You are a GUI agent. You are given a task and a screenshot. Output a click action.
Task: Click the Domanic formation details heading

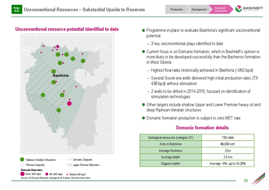(202, 128)
